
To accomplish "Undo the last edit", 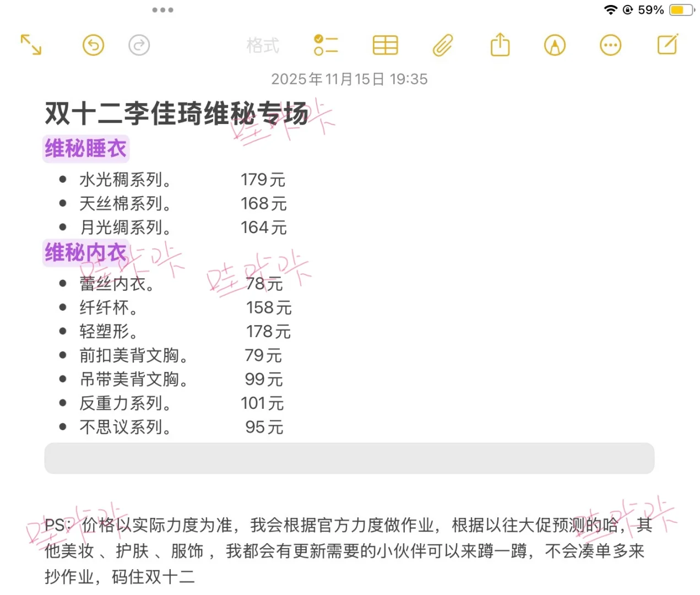I will [x=93, y=45].
